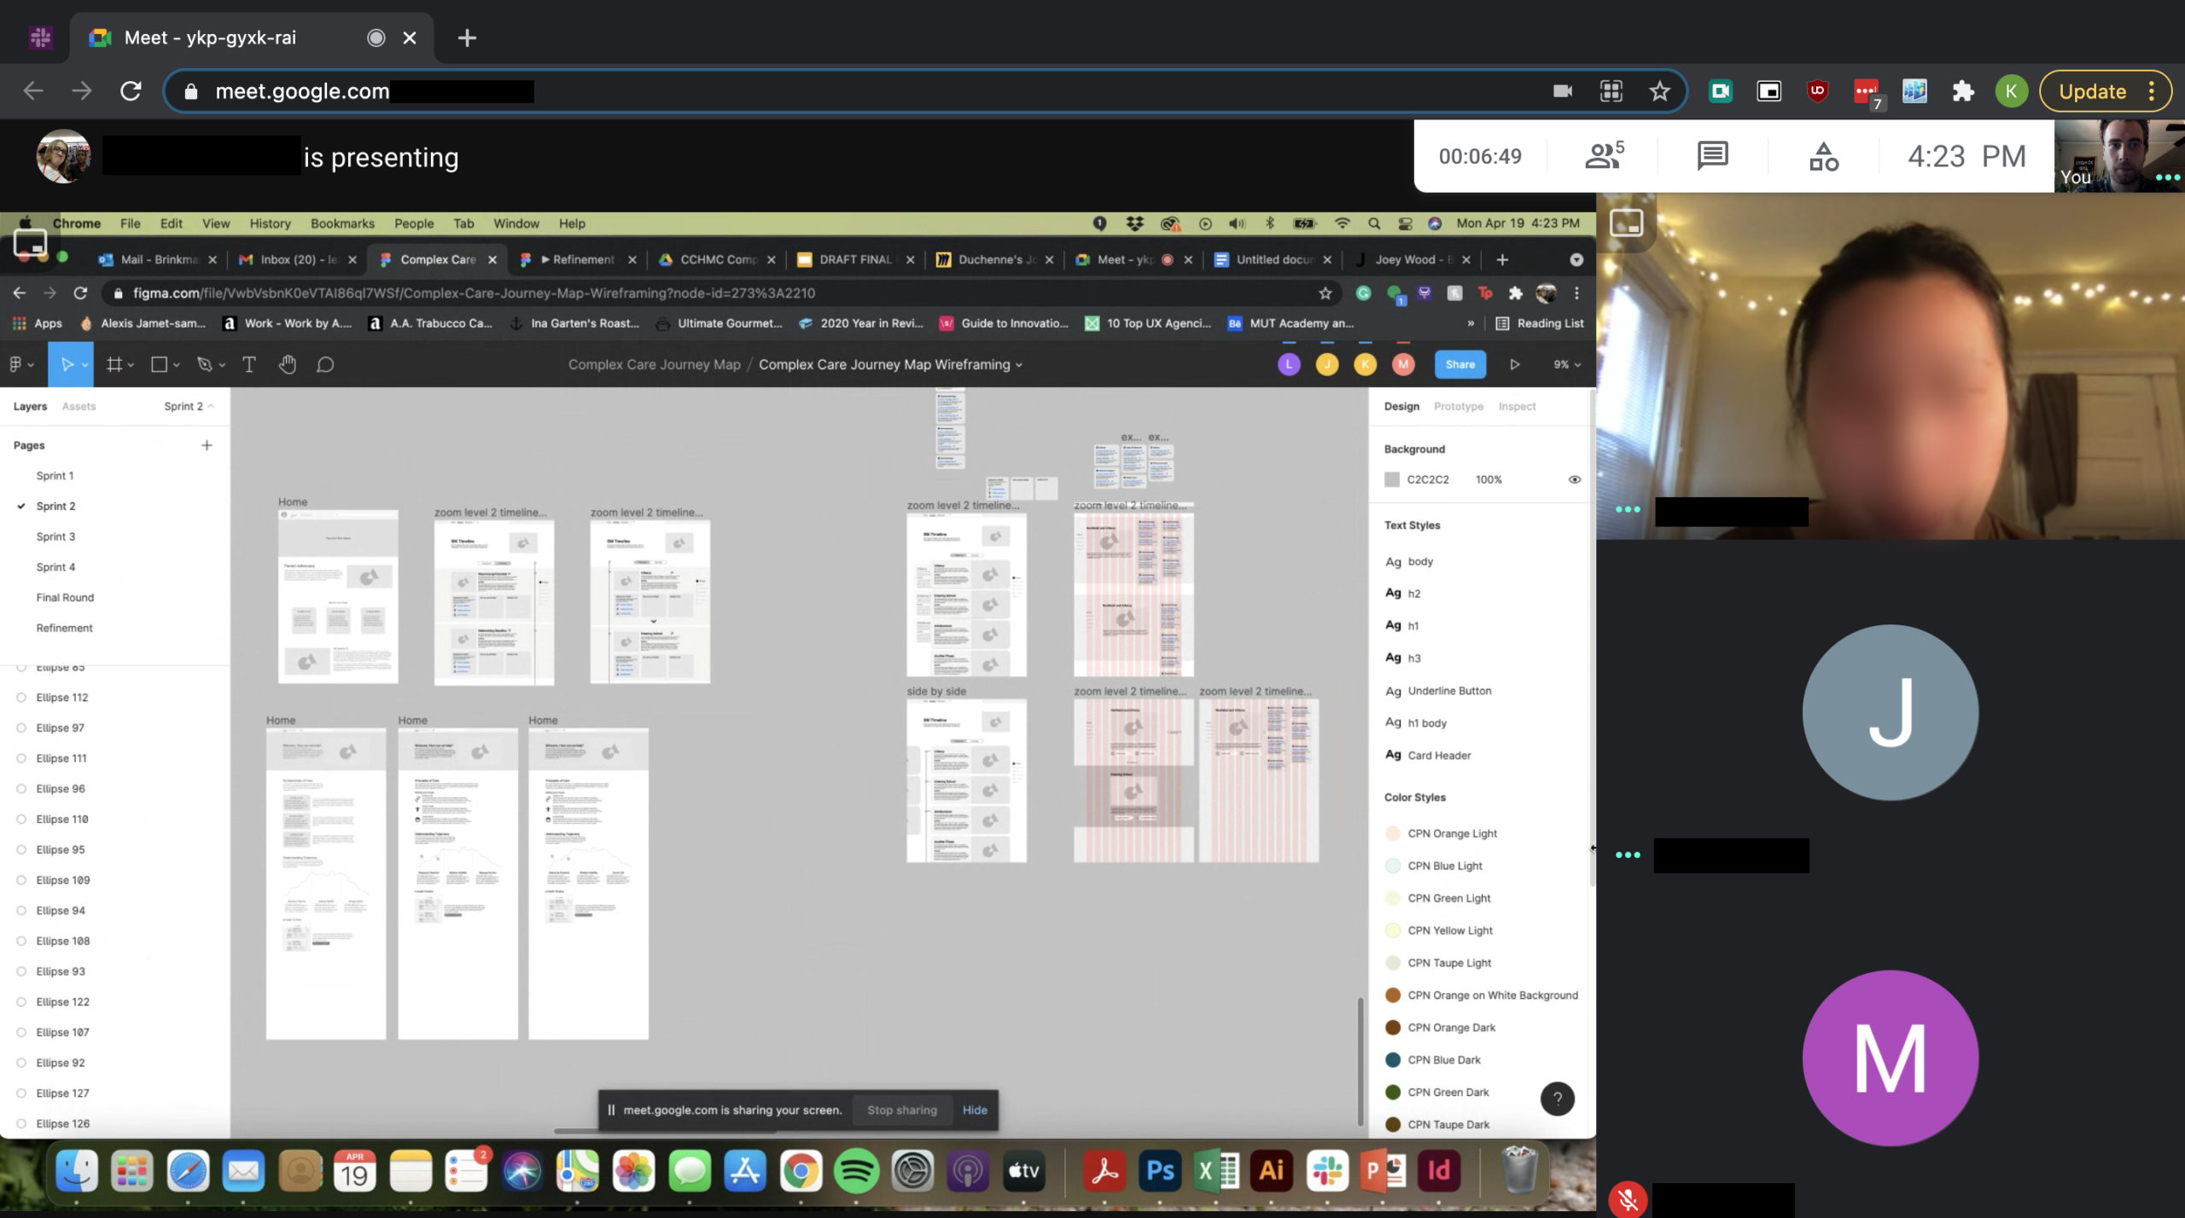Image resolution: width=2185 pixels, height=1218 pixels.
Task: Show meeting participants list icon
Action: tap(1603, 156)
